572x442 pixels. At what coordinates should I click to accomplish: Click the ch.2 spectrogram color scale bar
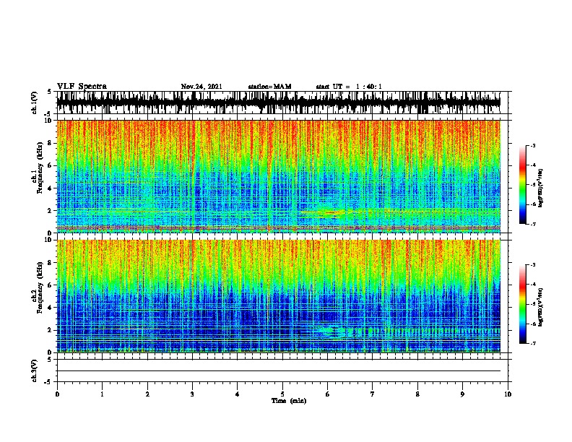pyautogui.click(x=523, y=304)
